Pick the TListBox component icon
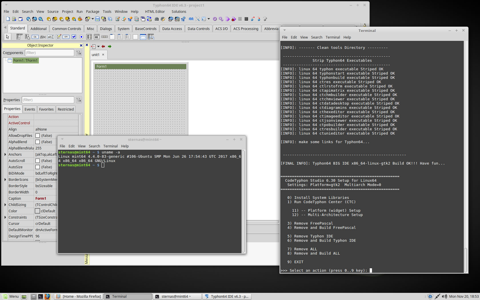This screenshot has height=300, width=480. pyautogui.click(x=89, y=37)
